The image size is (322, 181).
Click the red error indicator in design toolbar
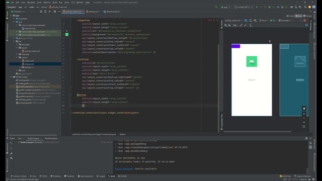point(304,21)
